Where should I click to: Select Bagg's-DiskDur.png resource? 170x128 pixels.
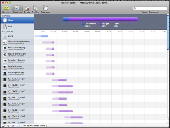click(x=17, y=55)
